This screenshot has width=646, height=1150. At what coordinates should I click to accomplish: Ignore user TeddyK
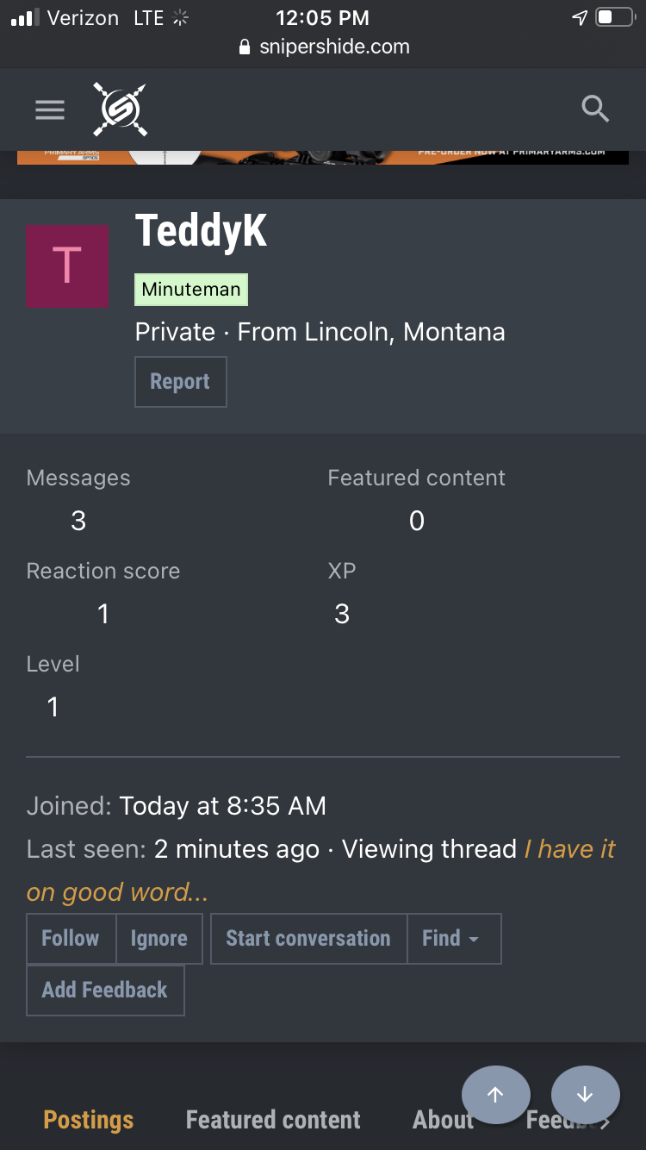pos(158,938)
